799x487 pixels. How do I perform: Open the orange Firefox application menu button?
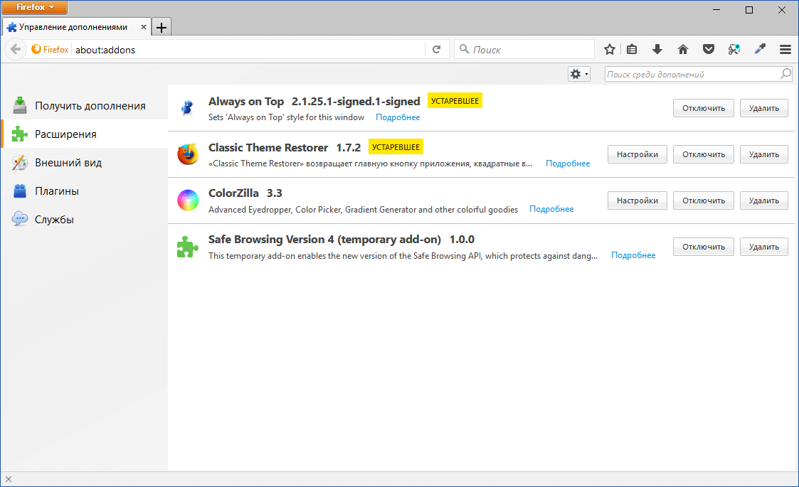pos(34,7)
